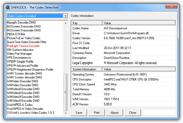Select YUVsoft's Lossless Video Codec 1.0.3
Image resolution: width=183 pixels, height=123 pixels.
(x=31, y=113)
